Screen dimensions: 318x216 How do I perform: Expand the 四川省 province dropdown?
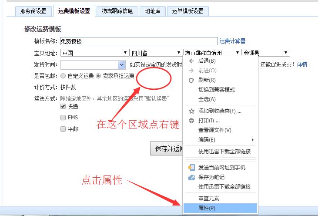click(155, 53)
